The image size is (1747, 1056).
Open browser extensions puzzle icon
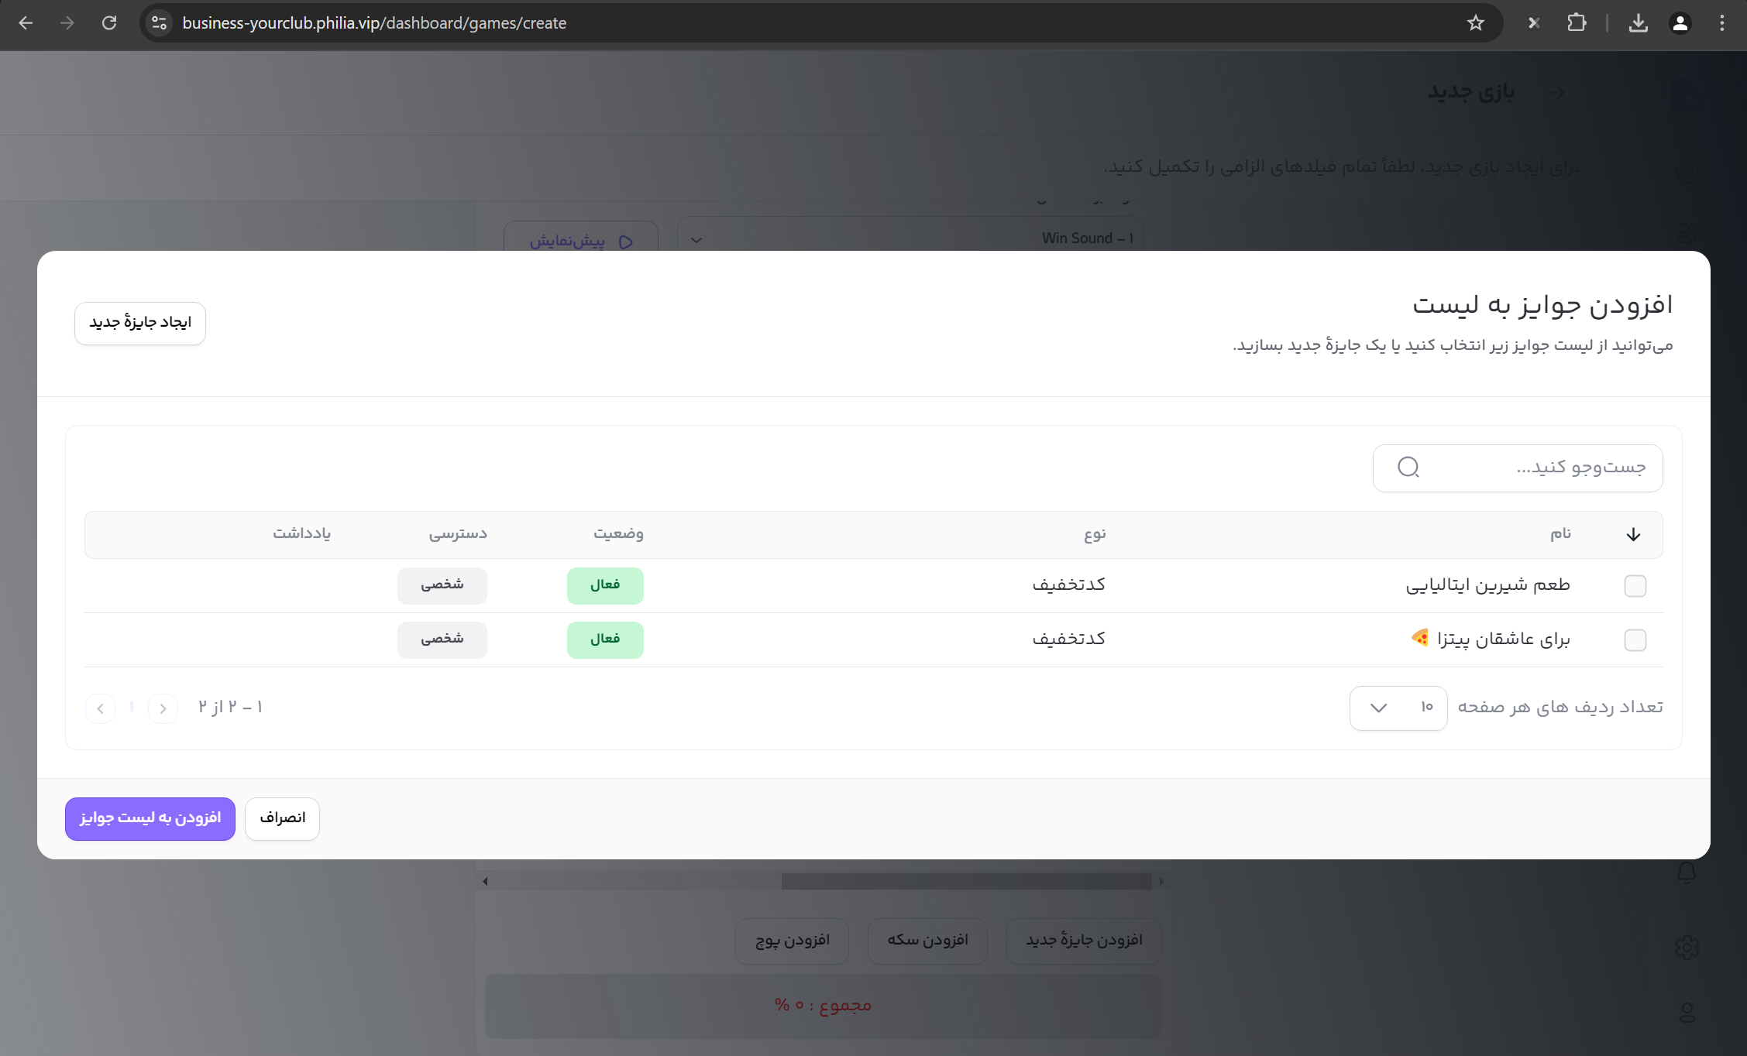1577,23
